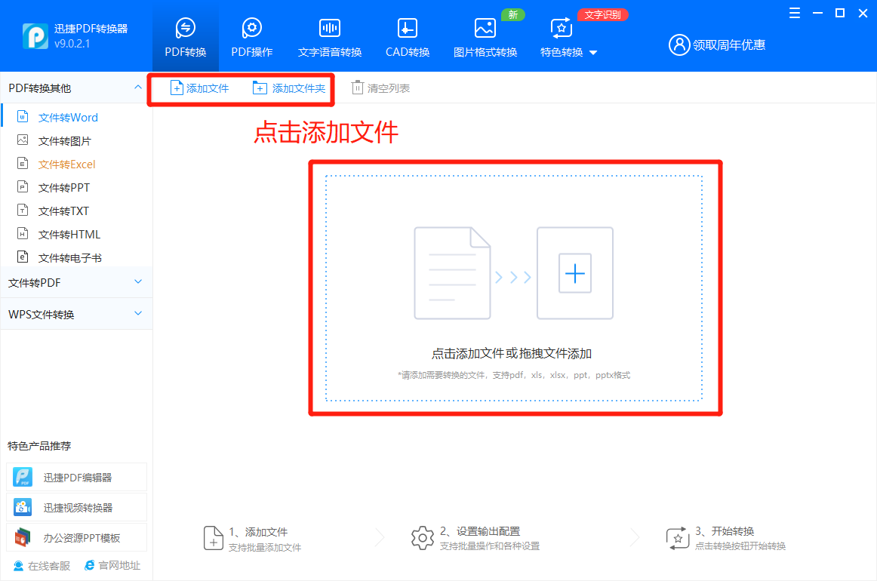Collapse the PDF转换其他 section
Image resolution: width=877 pixels, height=581 pixels.
coord(137,88)
